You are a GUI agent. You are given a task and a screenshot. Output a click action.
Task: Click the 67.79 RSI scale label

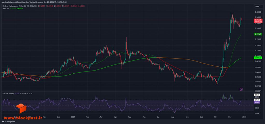(257, 100)
